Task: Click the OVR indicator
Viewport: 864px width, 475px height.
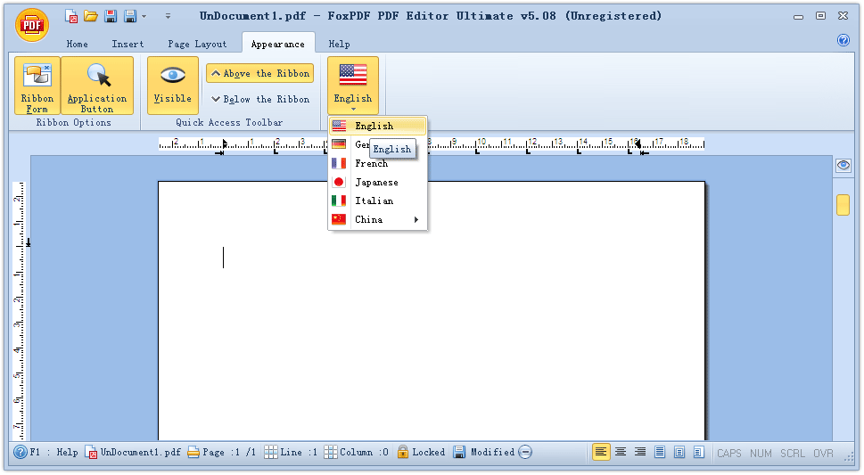Action: click(823, 454)
